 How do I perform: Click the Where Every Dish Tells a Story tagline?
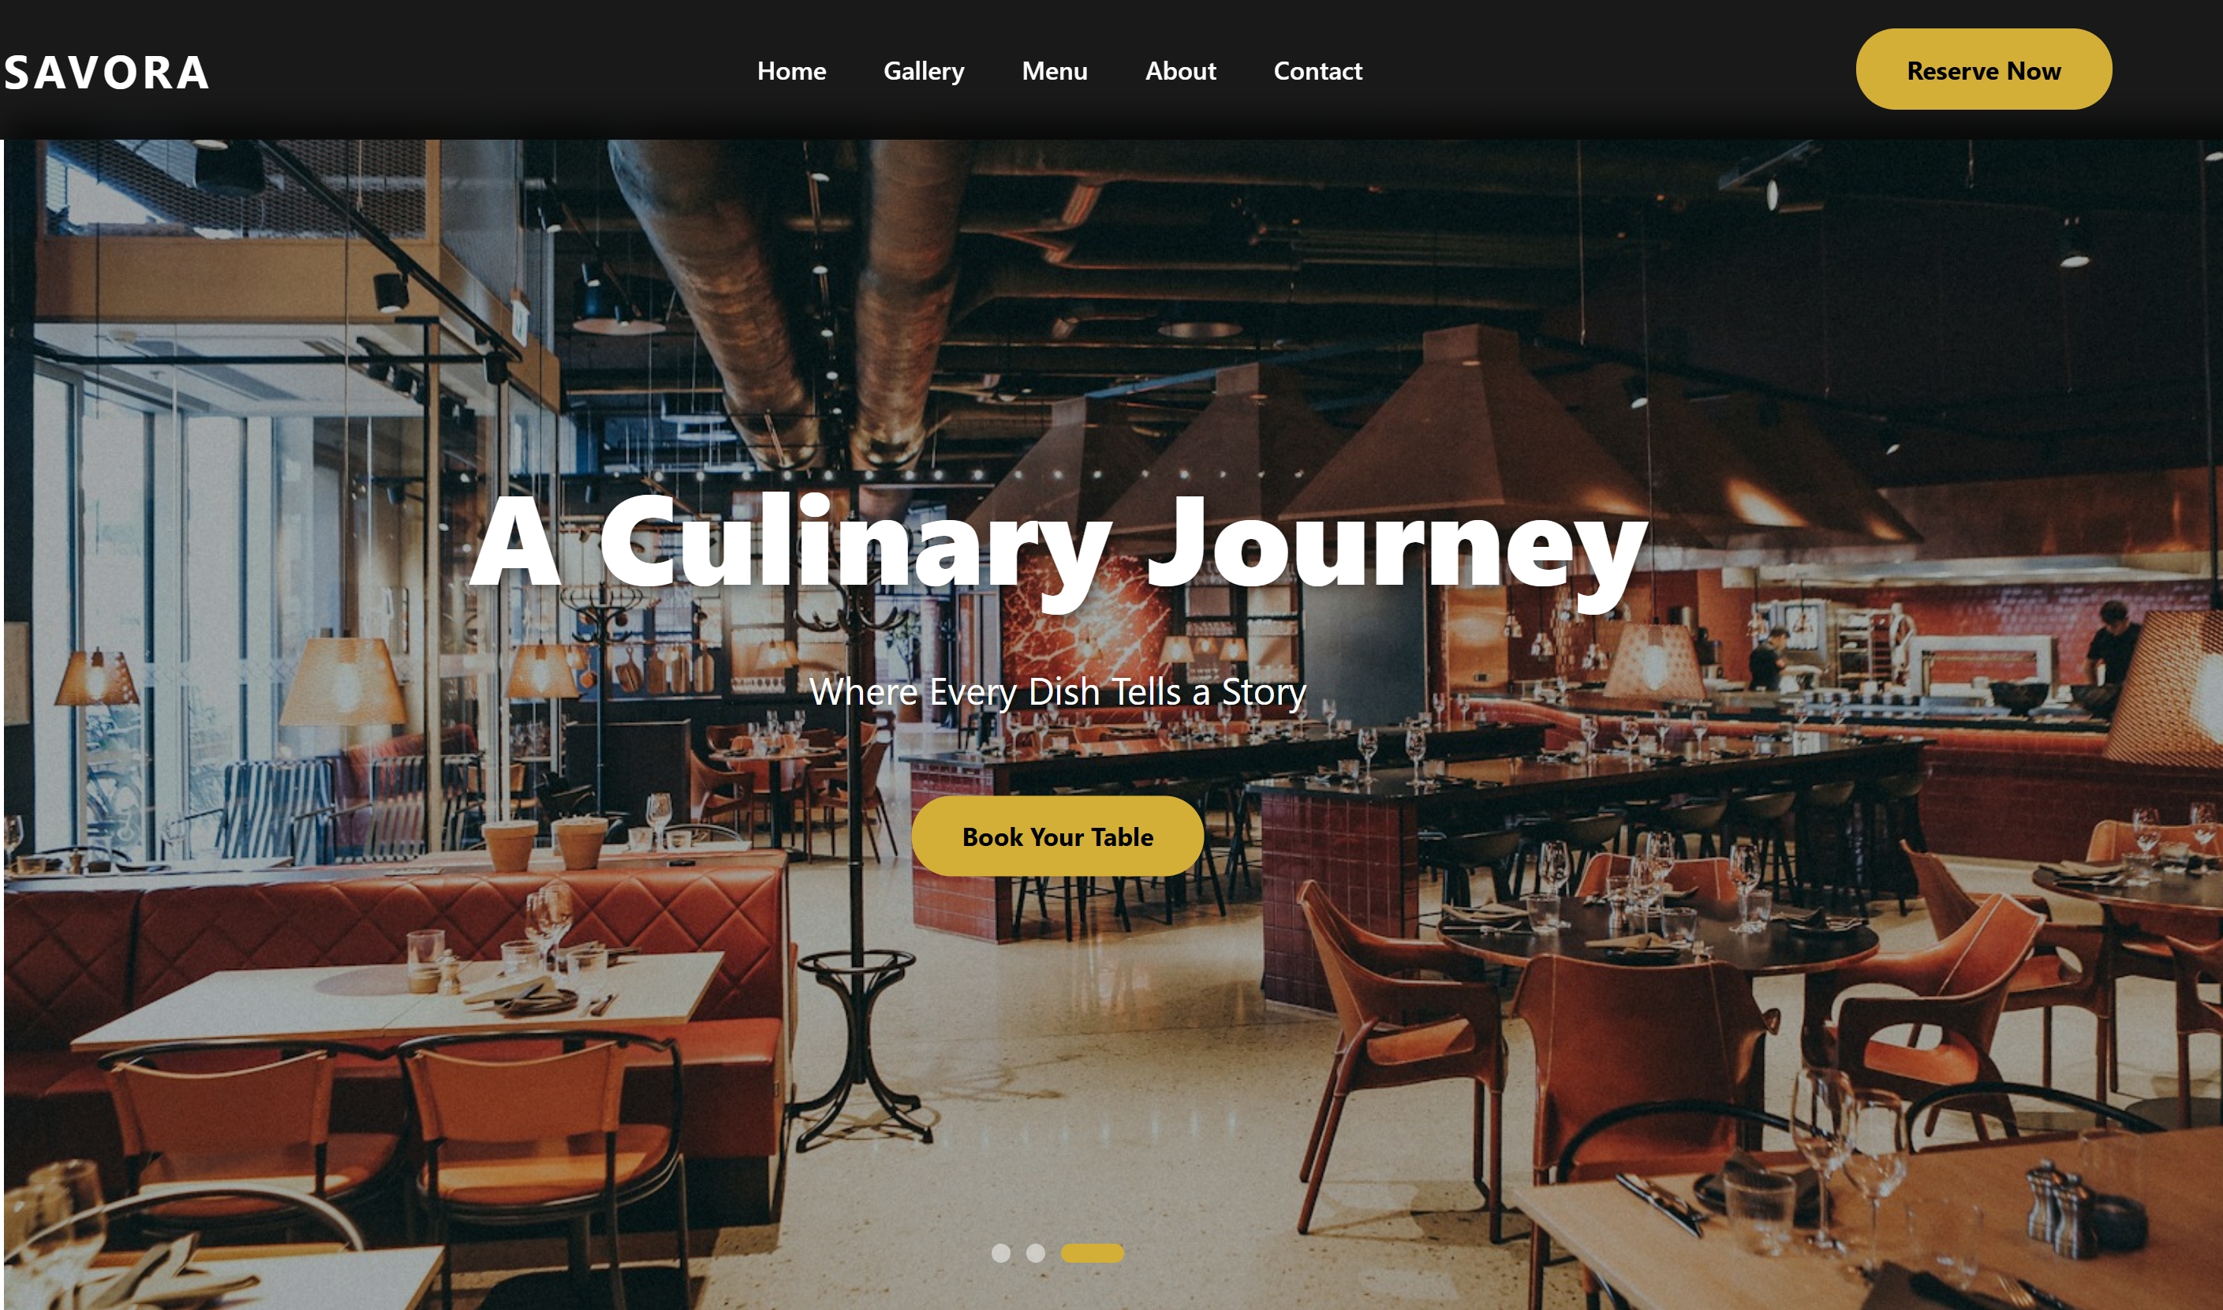pos(1058,692)
